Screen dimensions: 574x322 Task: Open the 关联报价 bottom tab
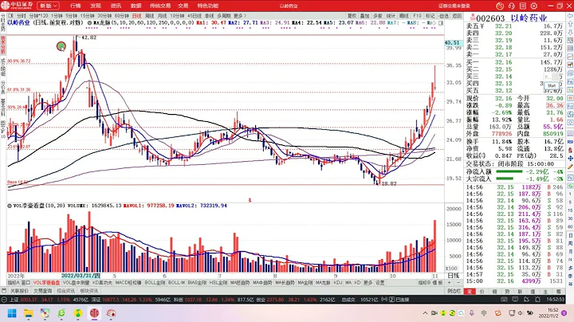tap(19, 291)
